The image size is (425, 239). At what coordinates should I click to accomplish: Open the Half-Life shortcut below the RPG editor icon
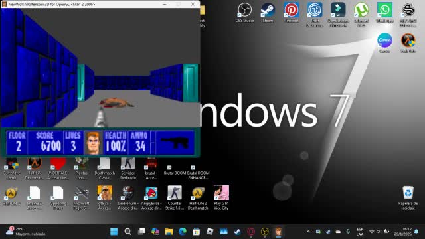click(408, 42)
